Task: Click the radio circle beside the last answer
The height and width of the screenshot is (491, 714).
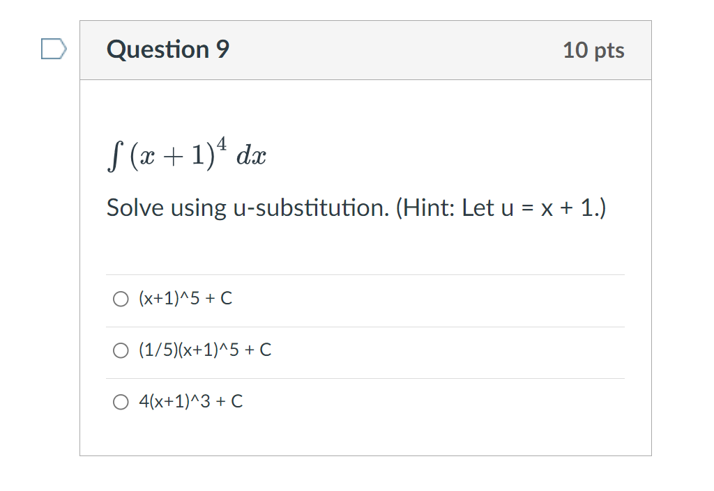Action: point(120,401)
